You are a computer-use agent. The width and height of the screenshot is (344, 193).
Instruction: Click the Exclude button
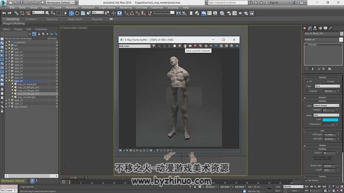point(331,81)
